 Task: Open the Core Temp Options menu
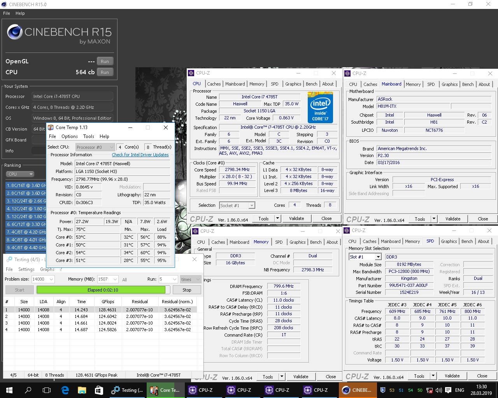(70, 136)
